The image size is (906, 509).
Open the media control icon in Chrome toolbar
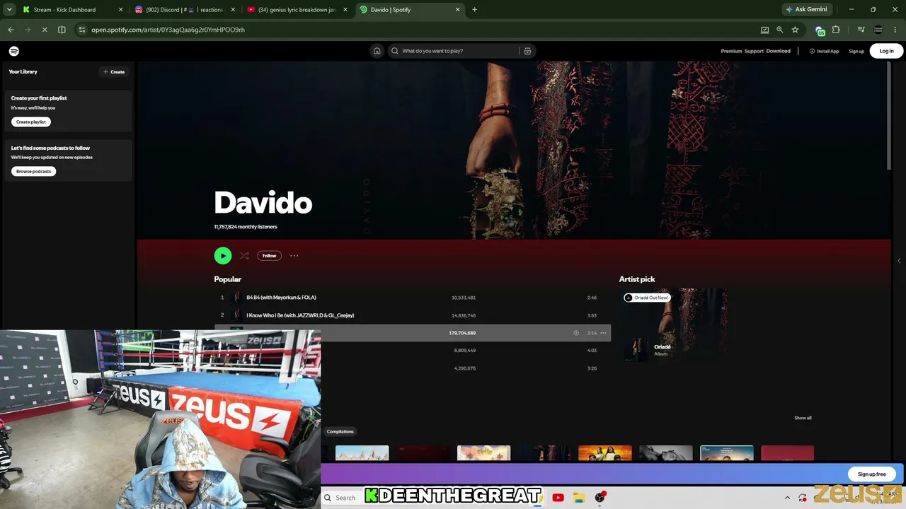tap(861, 30)
